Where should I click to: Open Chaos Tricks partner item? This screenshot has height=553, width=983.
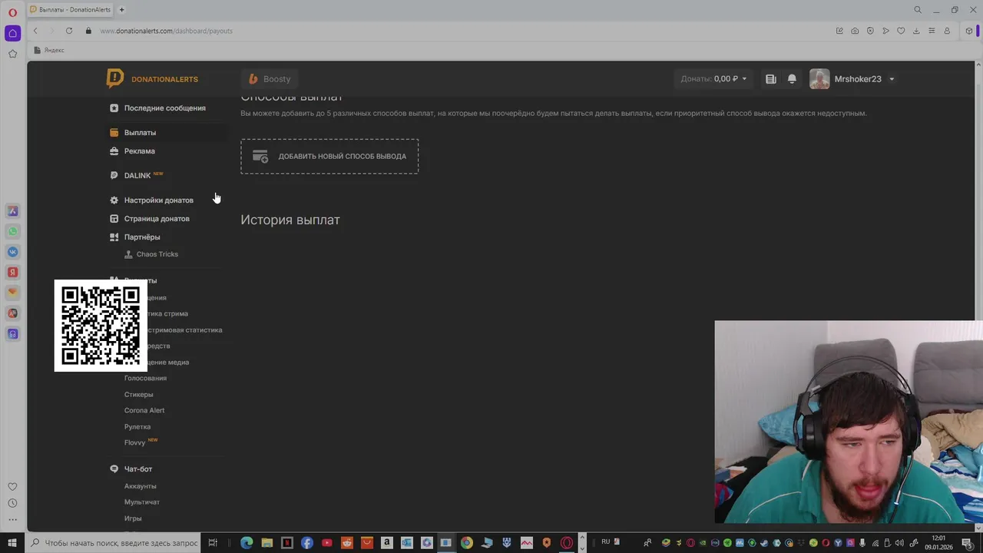coord(157,254)
